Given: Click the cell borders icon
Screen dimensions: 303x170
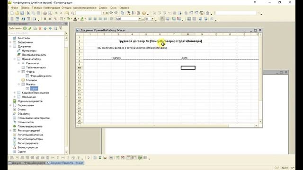Looking at the screenshot, I should pos(62,19).
